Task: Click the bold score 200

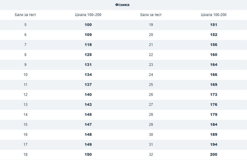Action: point(214,155)
